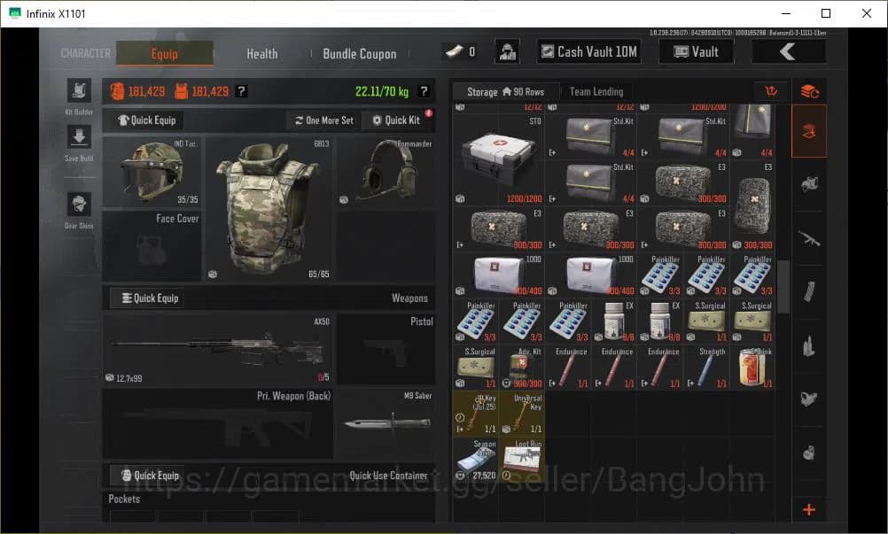Click the Bundle Coupon menu item
The width and height of the screenshot is (888, 534).
[360, 53]
